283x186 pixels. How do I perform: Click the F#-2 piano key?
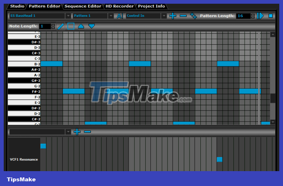(24, 92)
